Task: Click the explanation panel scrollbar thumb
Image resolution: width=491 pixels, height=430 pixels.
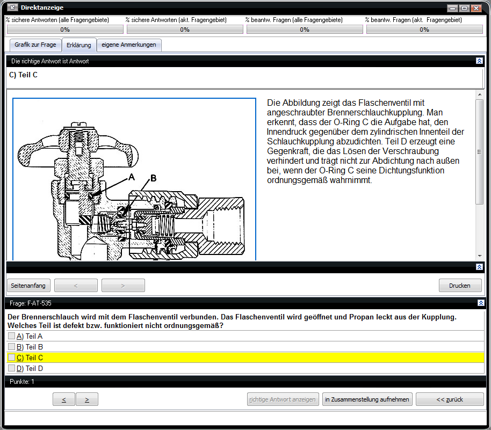Action: (x=479, y=152)
